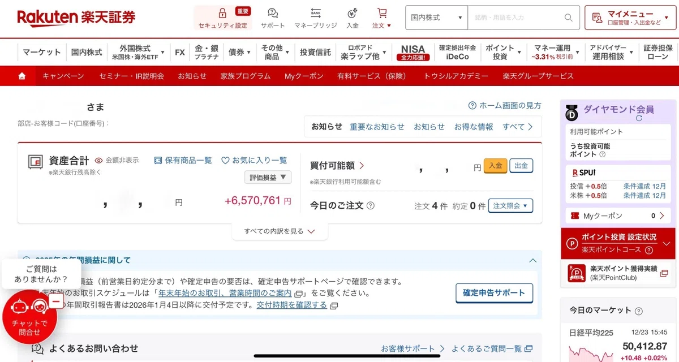
Task: Click the SPU! logo
Action: (x=583, y=172)
